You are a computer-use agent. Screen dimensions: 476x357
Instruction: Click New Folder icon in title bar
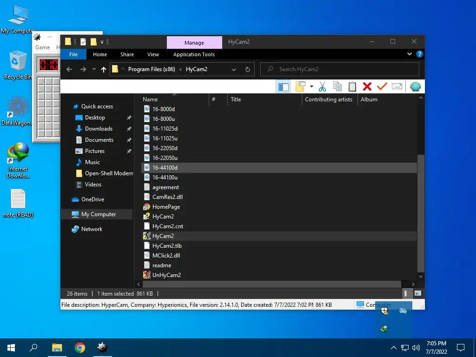click(93, 42)
